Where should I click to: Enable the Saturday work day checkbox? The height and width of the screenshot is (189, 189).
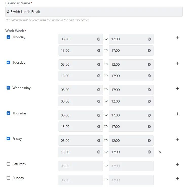click(x=8, y=164)
